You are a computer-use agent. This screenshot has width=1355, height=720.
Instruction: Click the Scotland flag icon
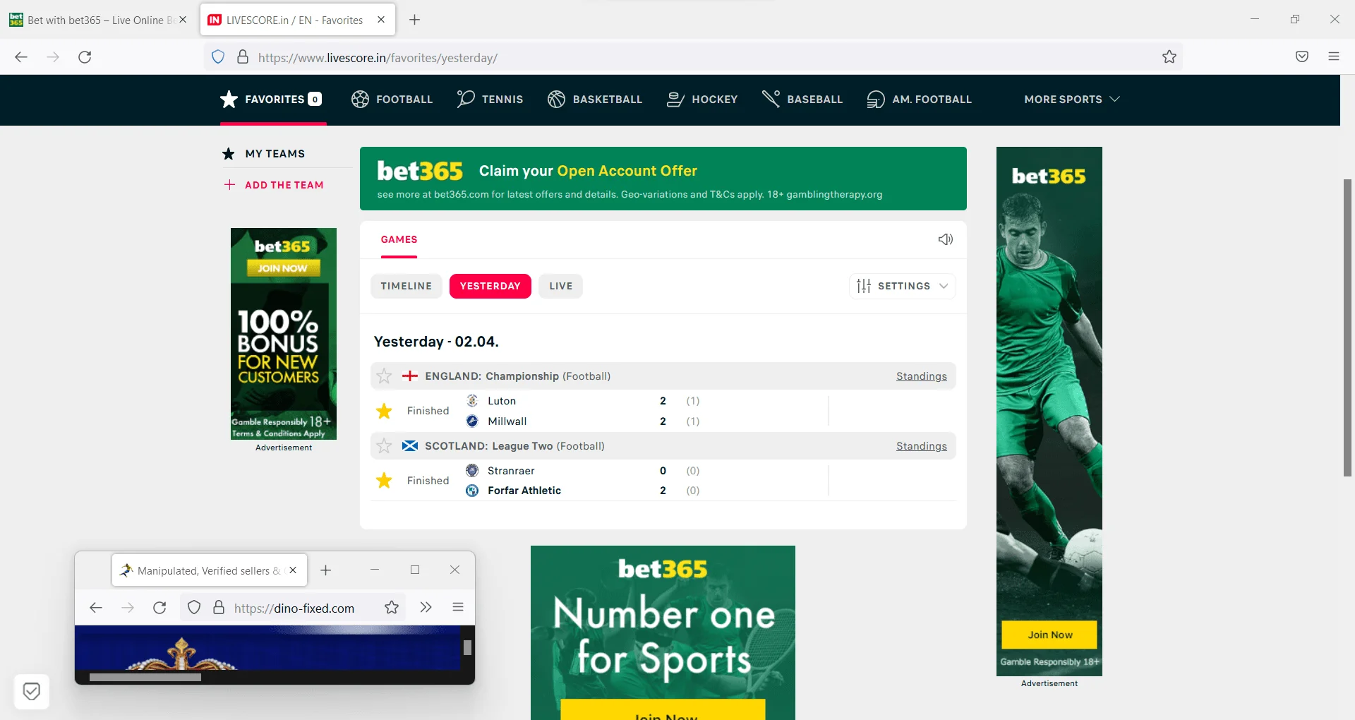(x=410, y=446)
